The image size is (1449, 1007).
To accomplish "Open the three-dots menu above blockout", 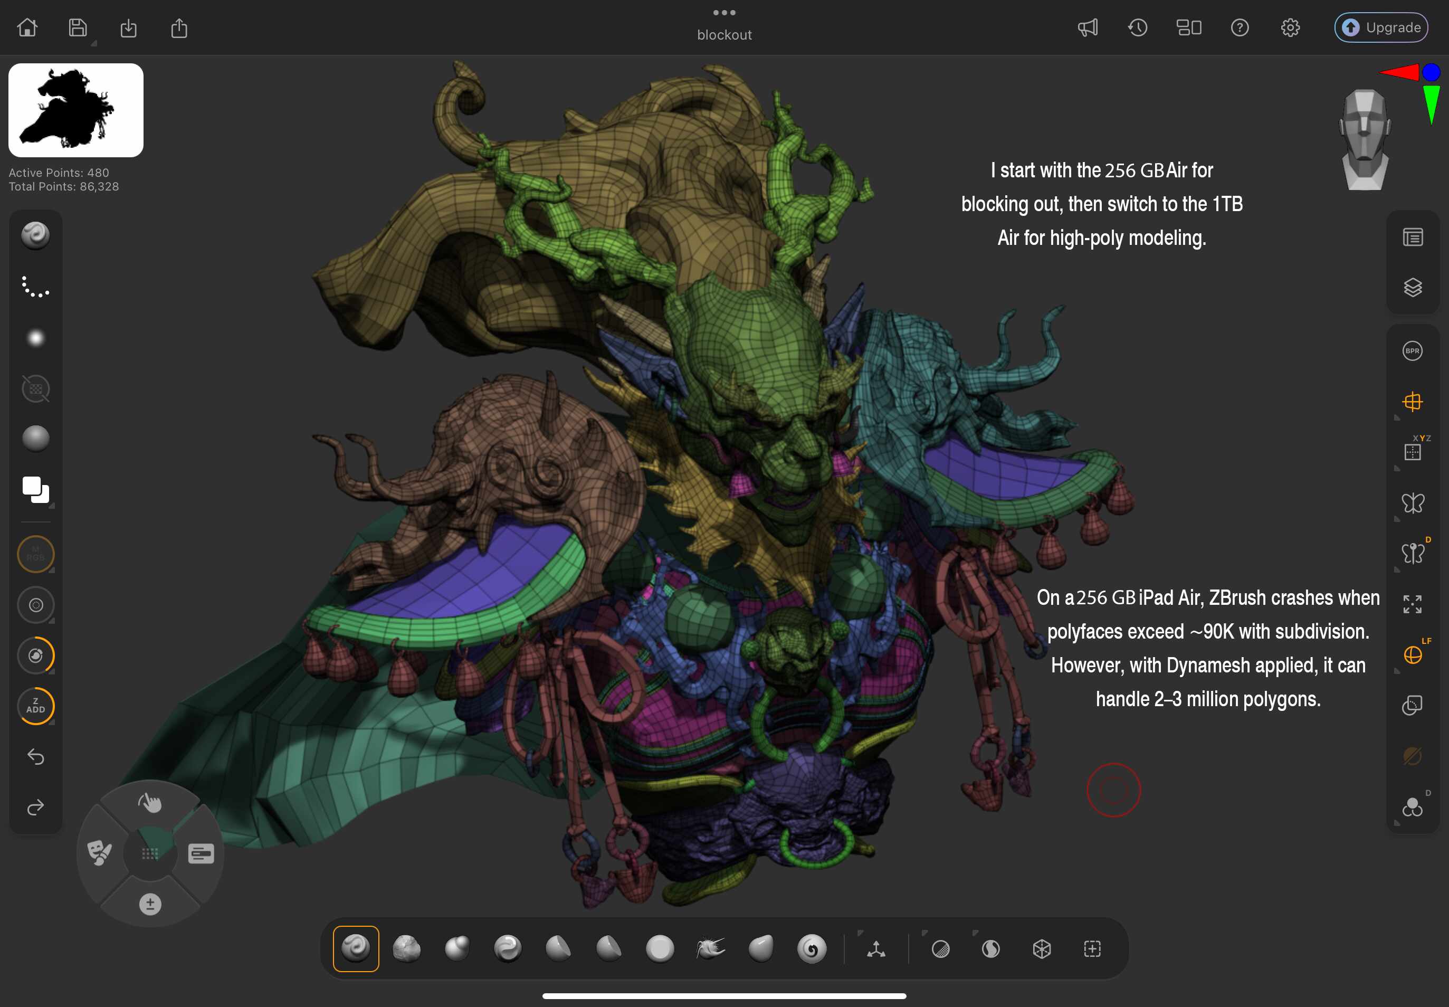I will point(724,13).
